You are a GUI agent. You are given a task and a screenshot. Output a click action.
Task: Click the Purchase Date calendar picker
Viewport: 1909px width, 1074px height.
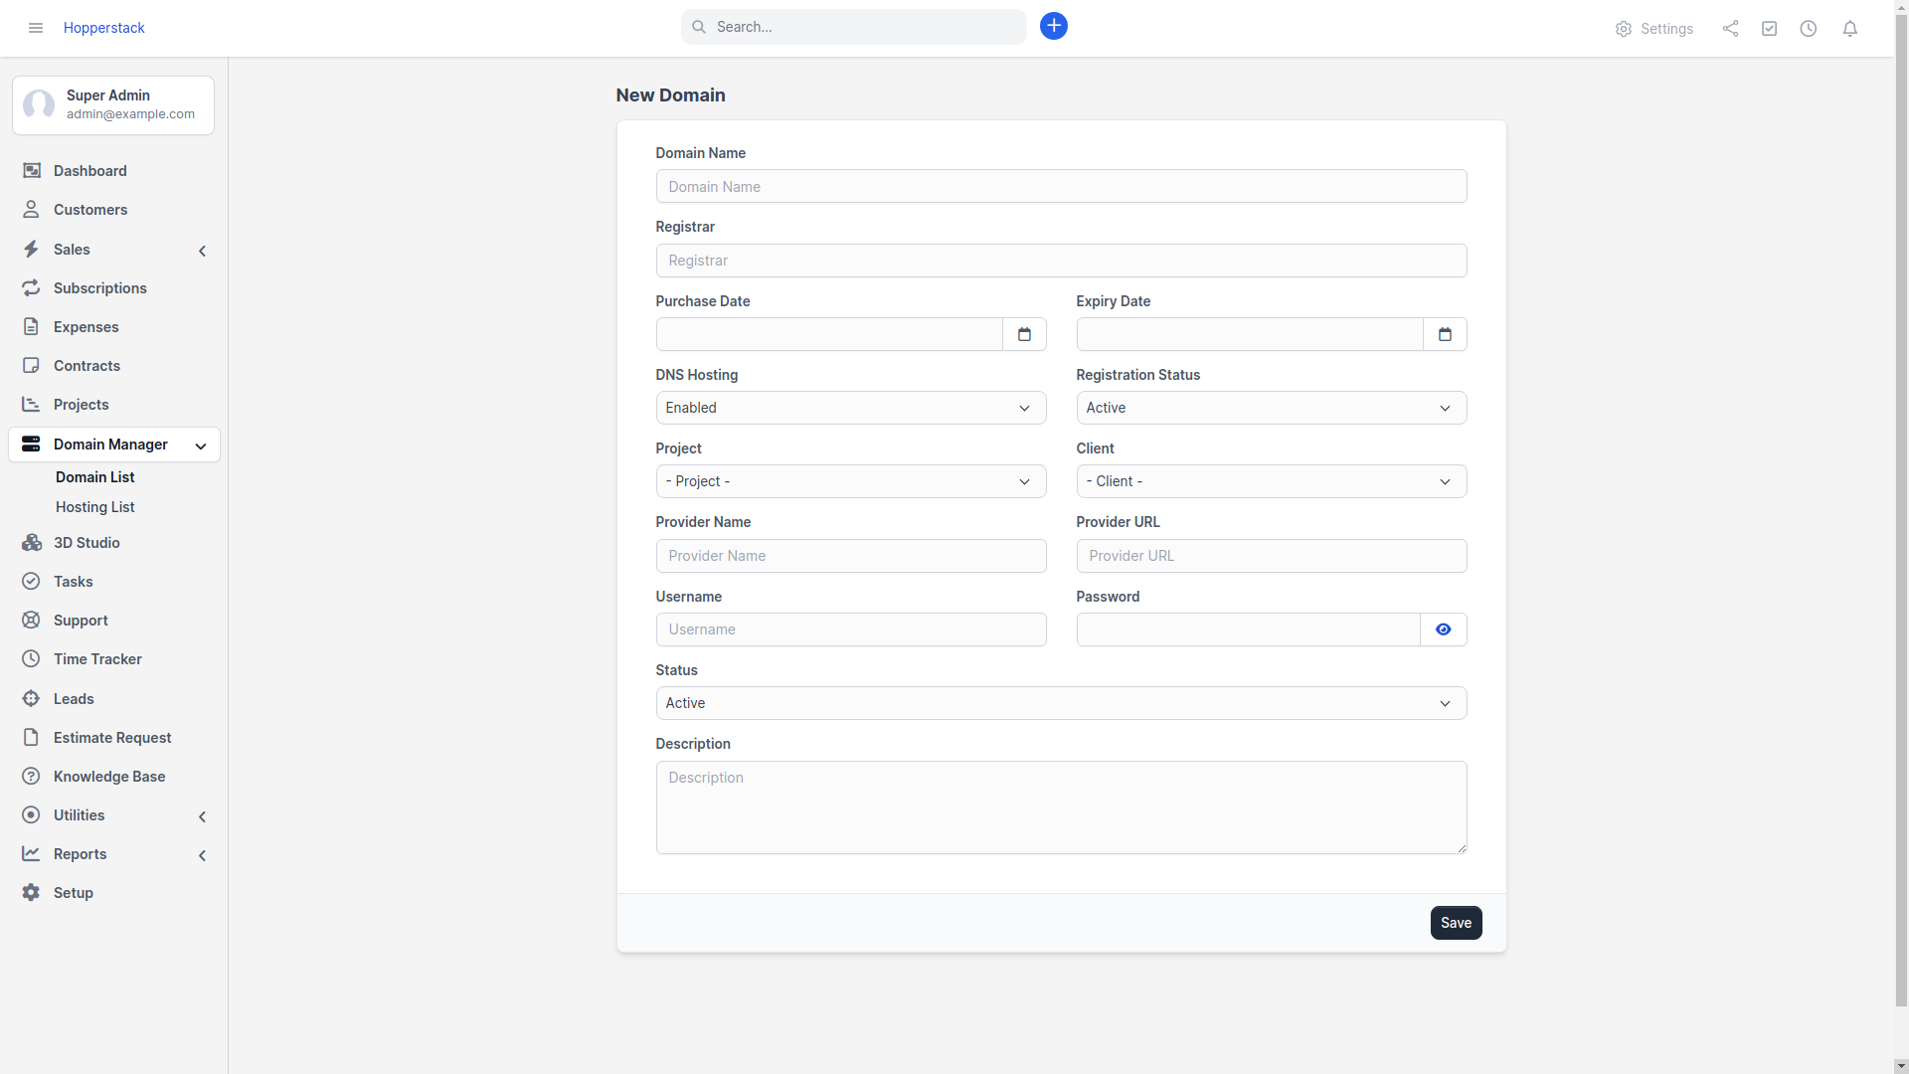coord(1024,334)
